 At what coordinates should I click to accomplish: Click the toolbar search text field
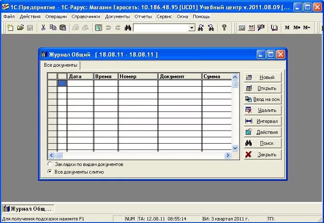click(161, 27)
